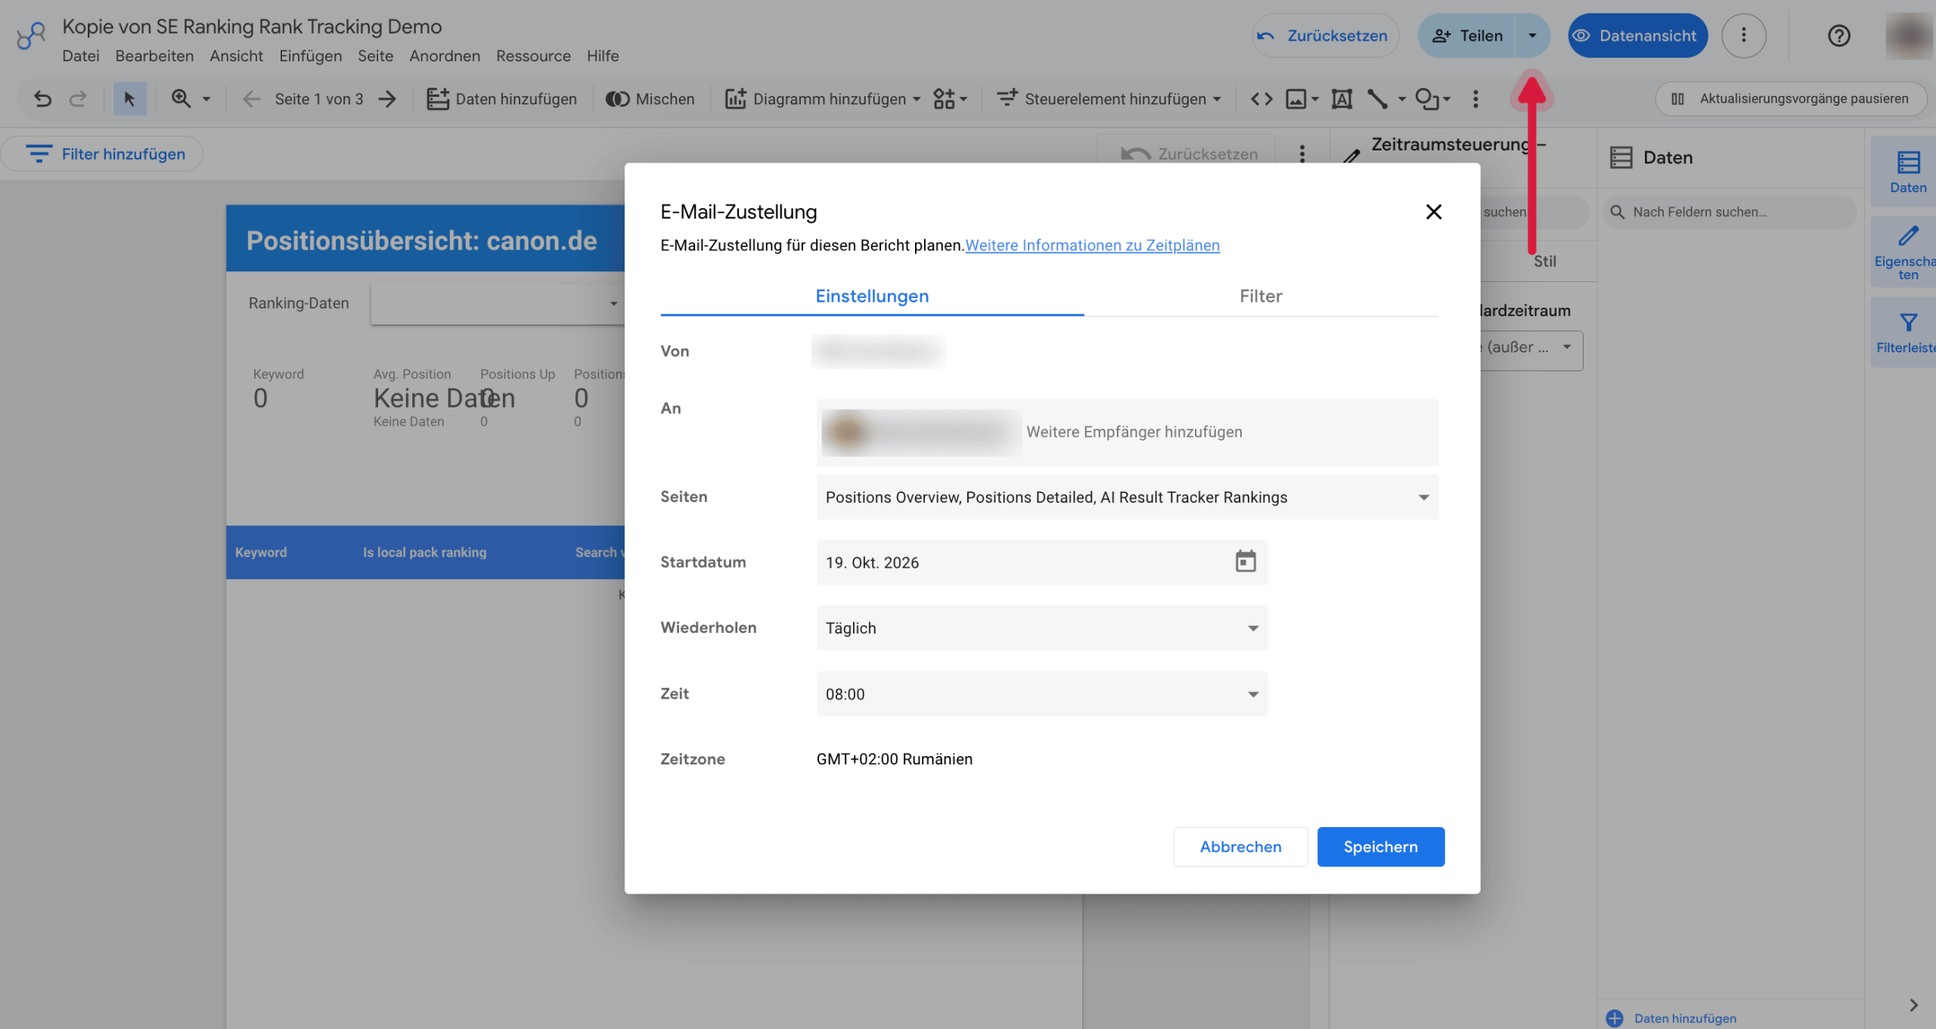Viewport: 1936px width, 1029px height.
Task: Click the Stil tab in properties
Action: [1544, 262]
